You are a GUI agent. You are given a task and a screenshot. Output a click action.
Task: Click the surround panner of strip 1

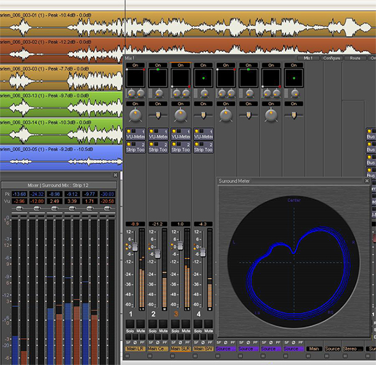(x=135, y=78)
